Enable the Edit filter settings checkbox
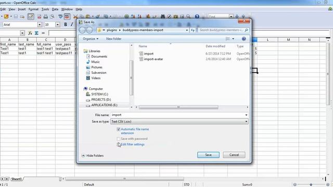The height and width of the screenshot is (187, 333). [119, 144]
